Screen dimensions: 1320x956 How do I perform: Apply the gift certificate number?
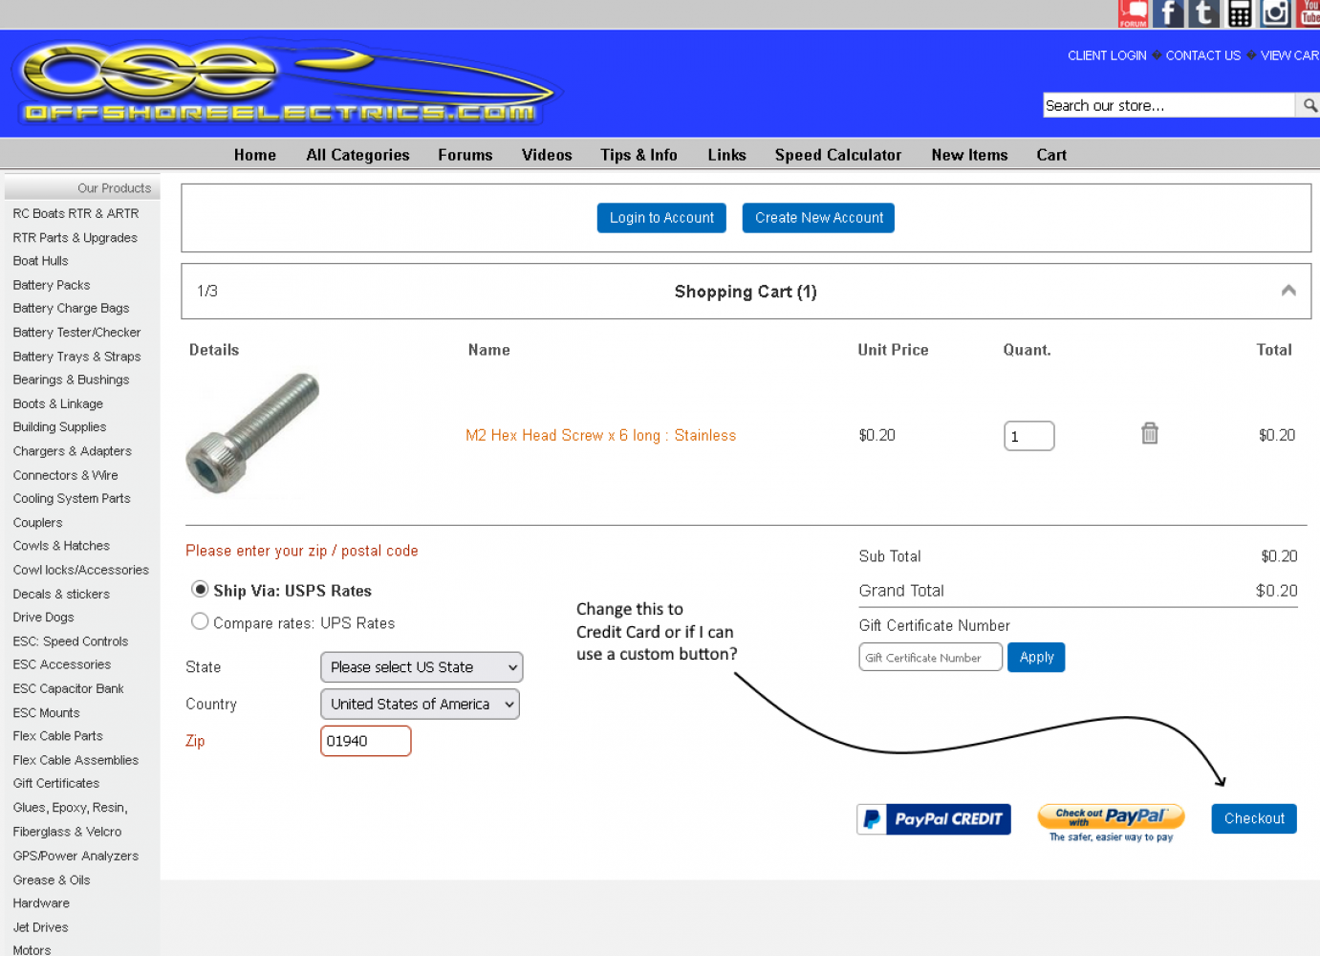pos(1036,658)
